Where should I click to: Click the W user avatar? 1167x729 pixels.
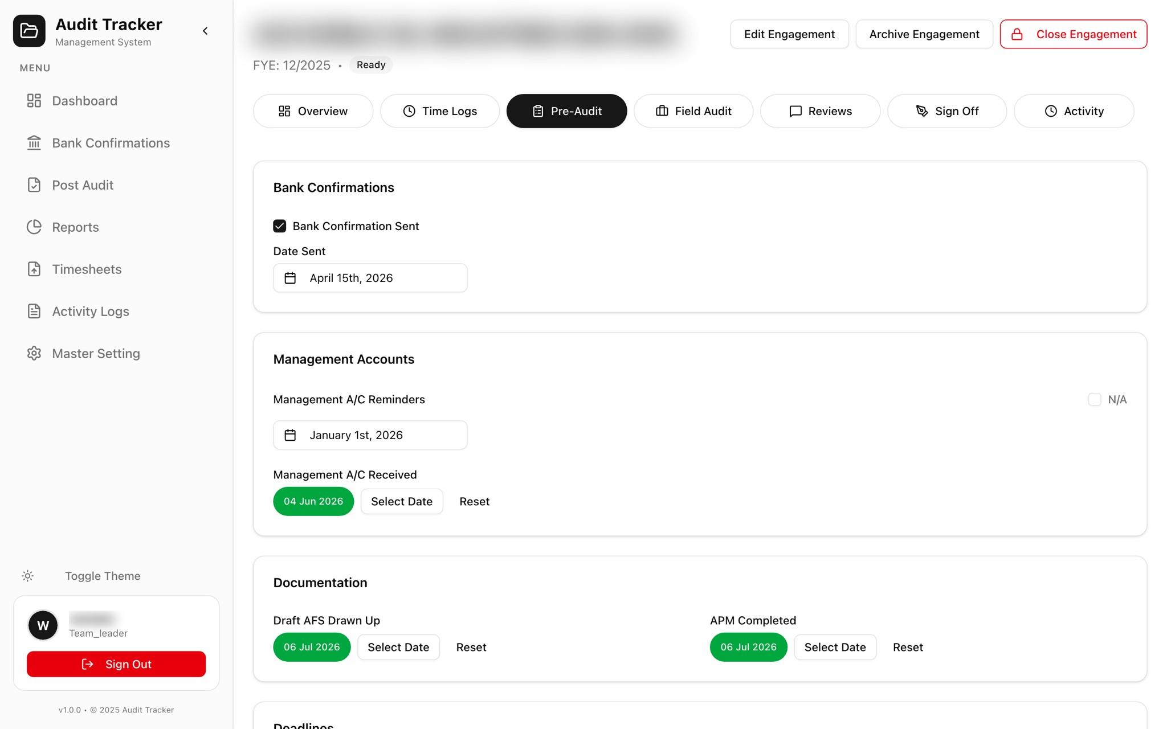point(43,625)
